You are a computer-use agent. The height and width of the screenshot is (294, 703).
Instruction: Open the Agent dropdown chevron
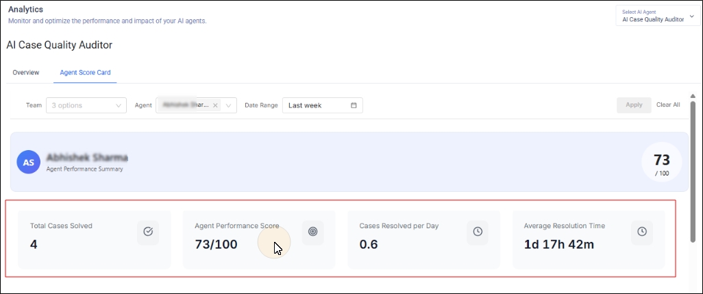229,106
